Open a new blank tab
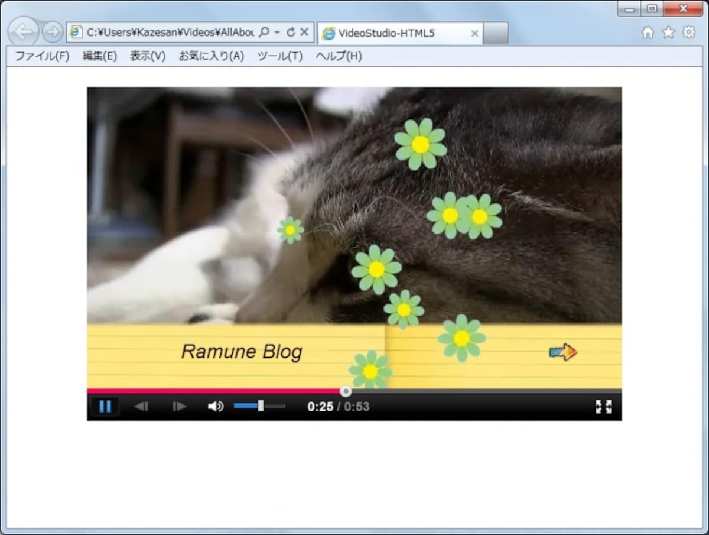The width and height of the screenshot is (709, 535). pos(496,34)
